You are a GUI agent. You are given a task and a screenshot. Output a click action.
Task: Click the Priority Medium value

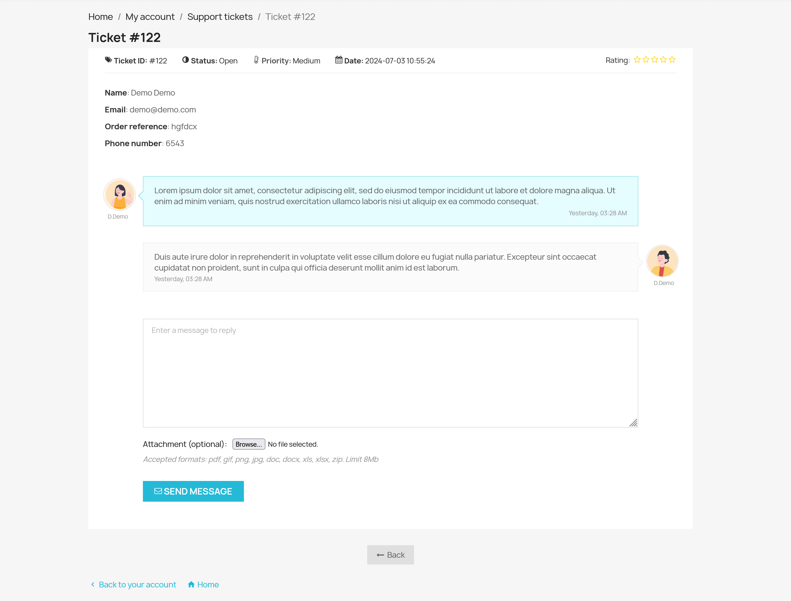[306, 61]
